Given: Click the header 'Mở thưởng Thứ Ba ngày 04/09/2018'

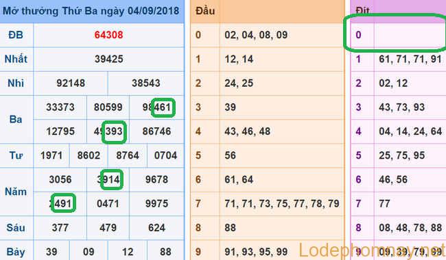Looking at the screenshot, I should pos(91,11).
